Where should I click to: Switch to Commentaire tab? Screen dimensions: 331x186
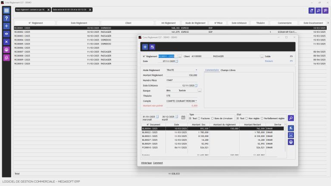pos(212,70)
